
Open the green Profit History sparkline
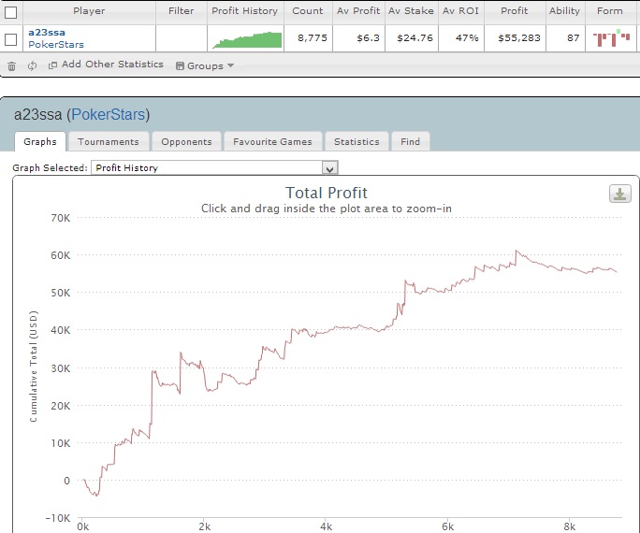tap(246, 39)
